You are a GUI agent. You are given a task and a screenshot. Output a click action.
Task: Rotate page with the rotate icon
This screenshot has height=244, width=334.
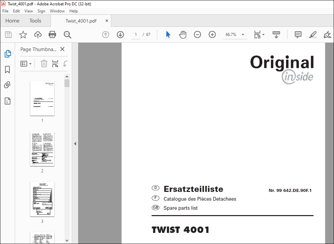pyautogui.click(x=65, y=64)
